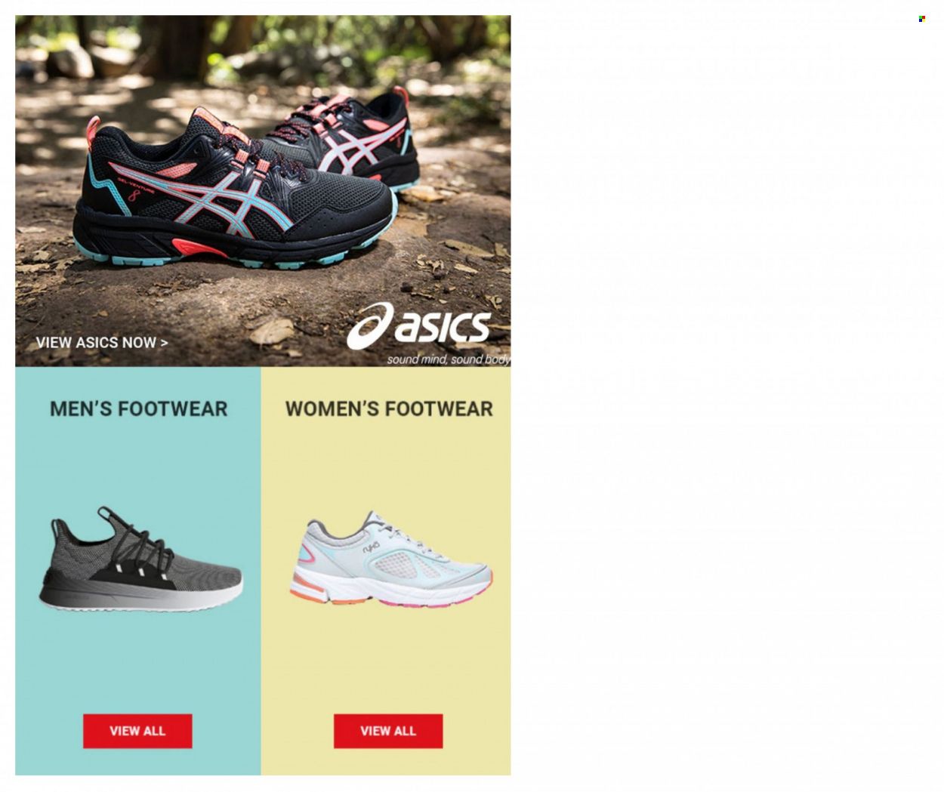
Task: Click View All under Men's Footwear
Action: click(x=137, y=731)
